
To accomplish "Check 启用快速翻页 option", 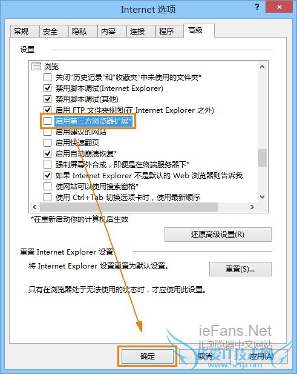I will [47, 142].
